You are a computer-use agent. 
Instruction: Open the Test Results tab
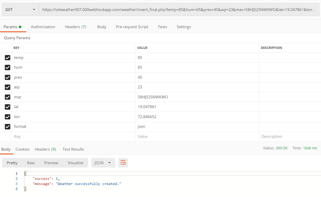pos(73,149)
